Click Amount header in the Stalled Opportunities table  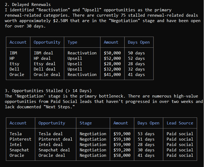(121, 123)
